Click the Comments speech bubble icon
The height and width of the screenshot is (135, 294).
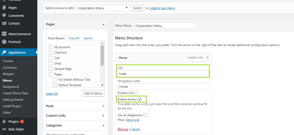point(4,15)
